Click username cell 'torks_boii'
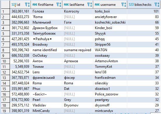The image size is (161, 114). [x=110, y=11]
